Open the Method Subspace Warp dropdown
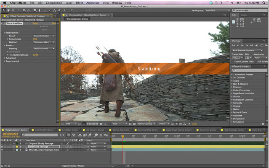Image resolution: width=269 pixels, height=168 pixels. pyautogui.click(x=44, y=42)
